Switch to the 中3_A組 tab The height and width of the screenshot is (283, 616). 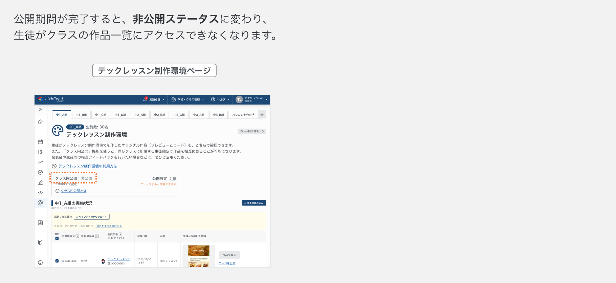[199, 115]
